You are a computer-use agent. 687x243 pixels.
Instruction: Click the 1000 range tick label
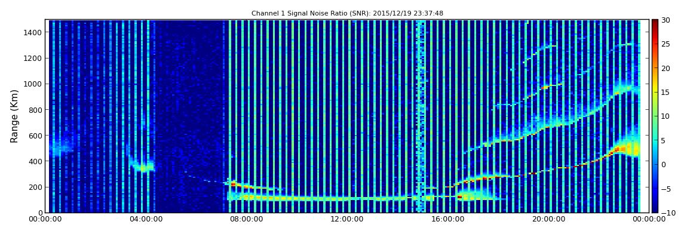(33, 84)
